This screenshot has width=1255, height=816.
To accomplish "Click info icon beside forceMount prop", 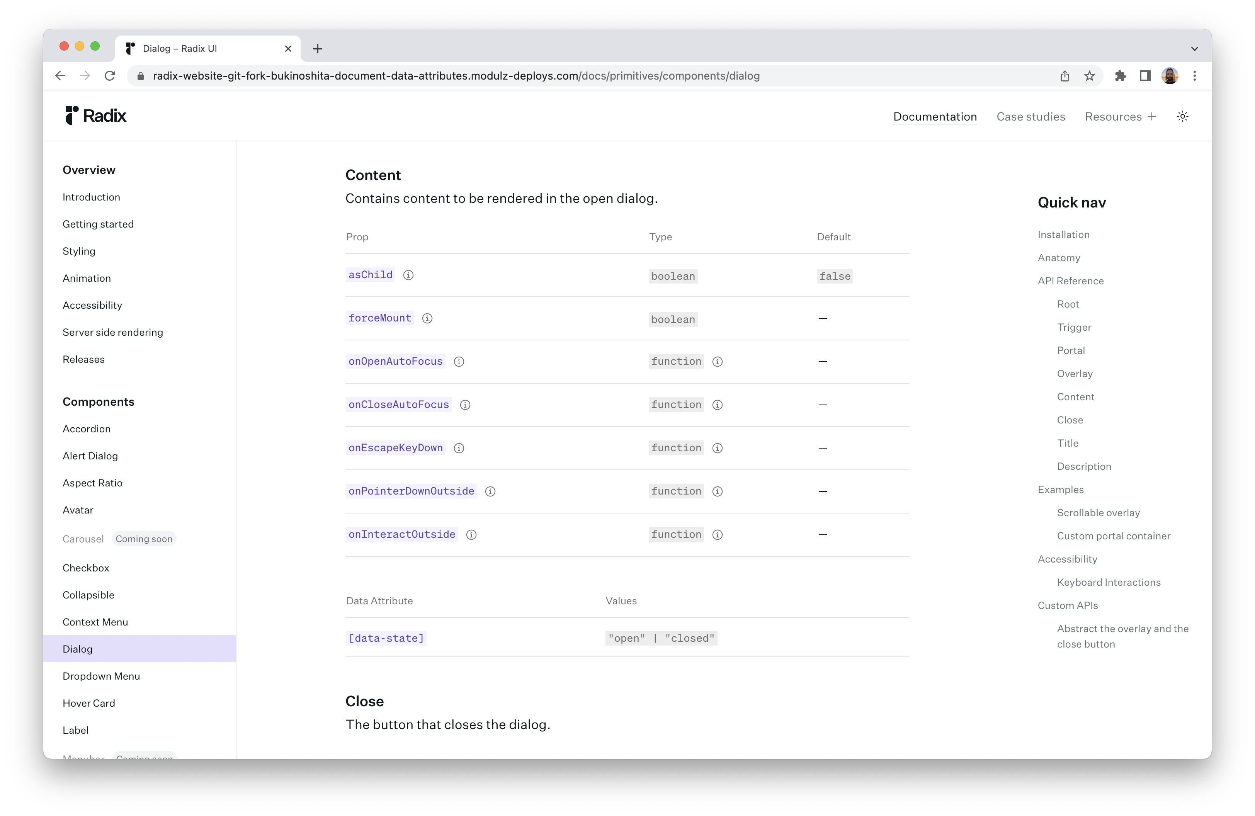I will [427, 318].
